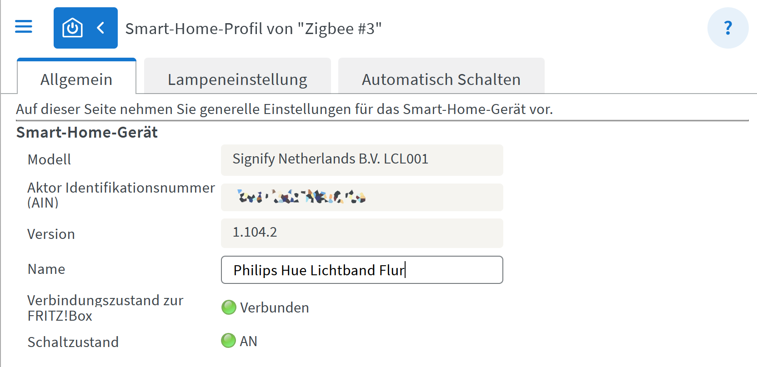This screenshot has height=367, width=757.
Task: Select the Automatisch Schalten tab
Action: click(x=441, y=79)
